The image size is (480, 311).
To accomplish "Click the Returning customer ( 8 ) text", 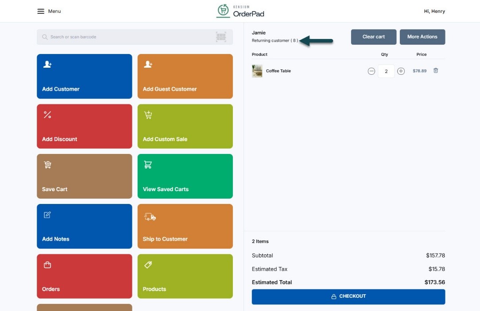I will [x=275, y=41].
